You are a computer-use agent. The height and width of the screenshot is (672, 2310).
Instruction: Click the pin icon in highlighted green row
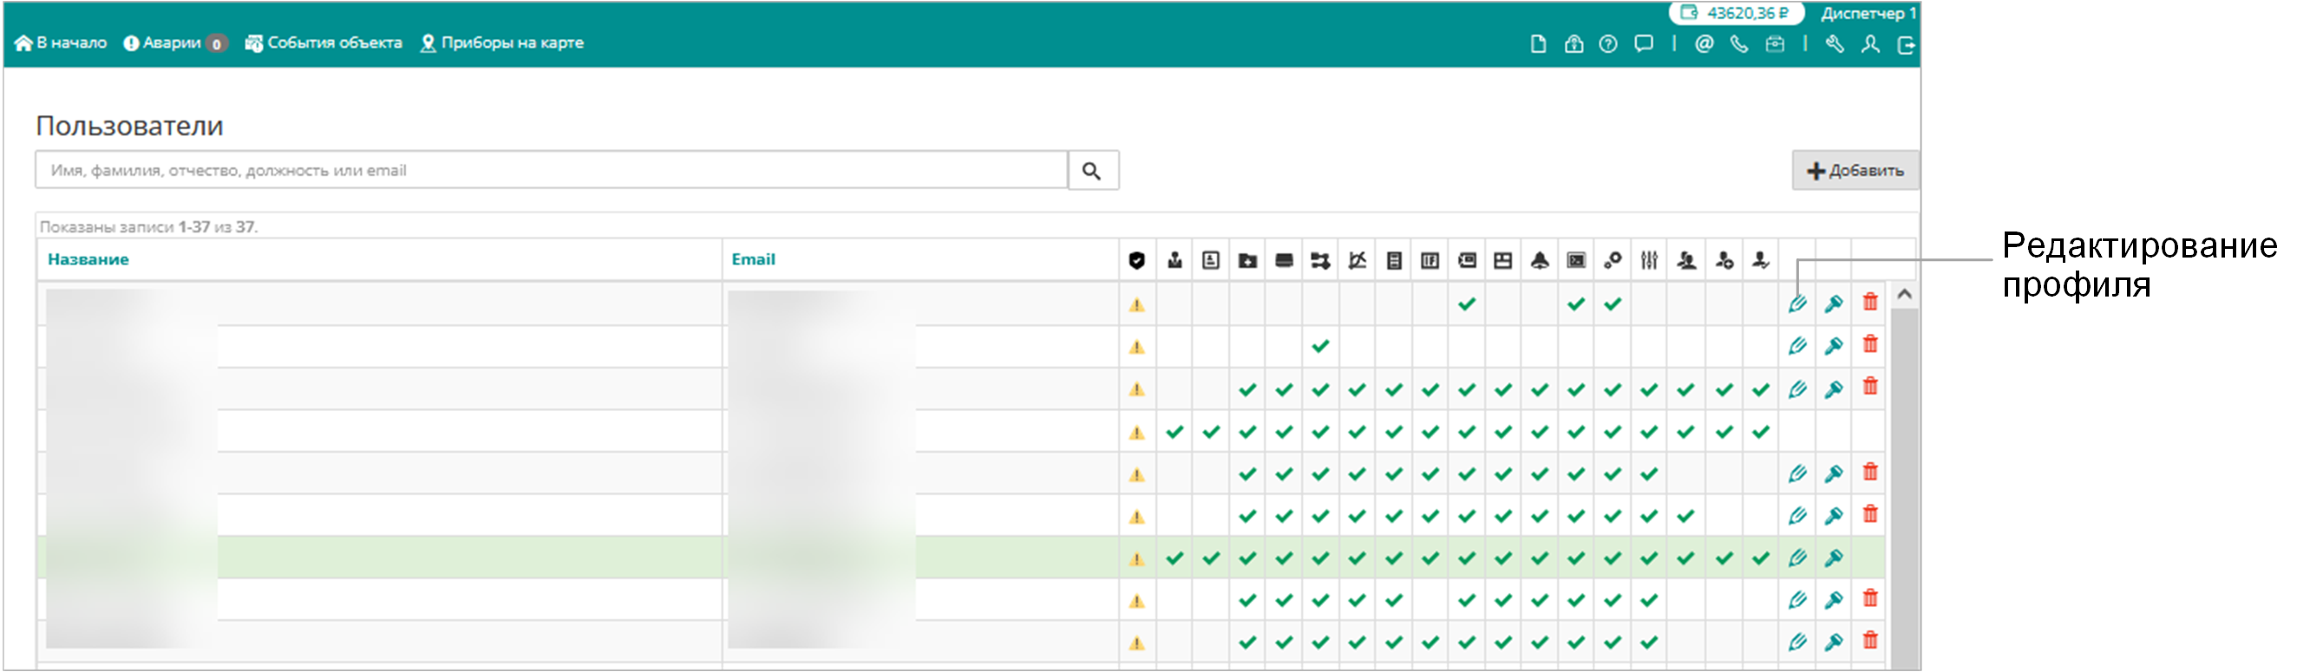click(1834, 558)
